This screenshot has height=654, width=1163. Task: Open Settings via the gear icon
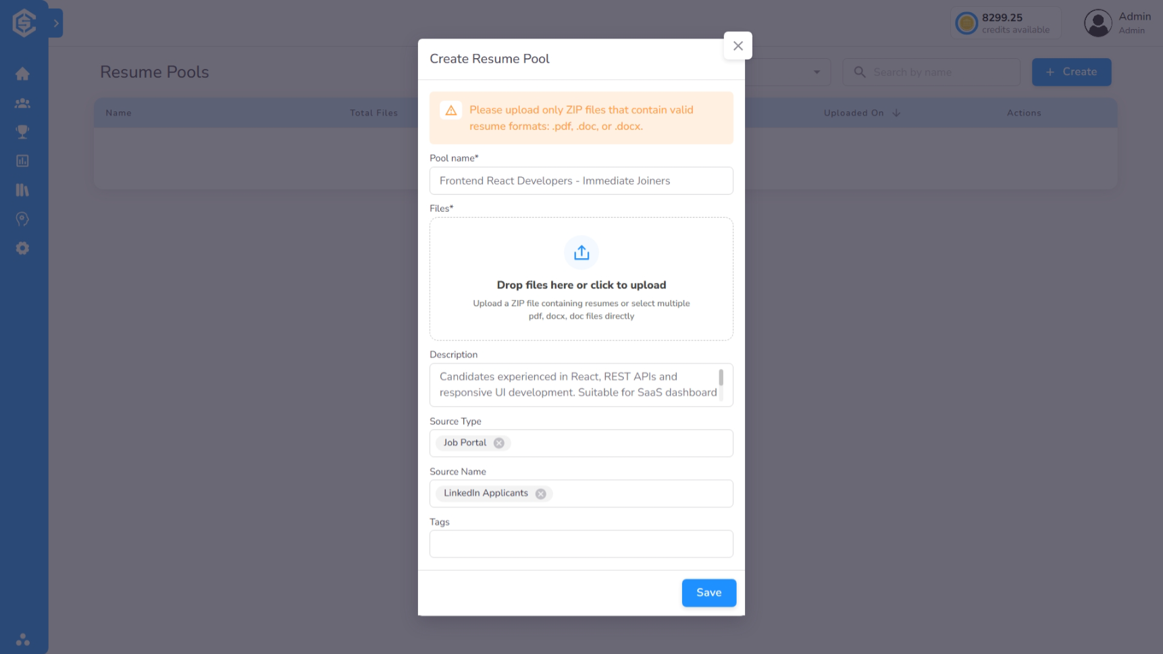pos(22,248)
